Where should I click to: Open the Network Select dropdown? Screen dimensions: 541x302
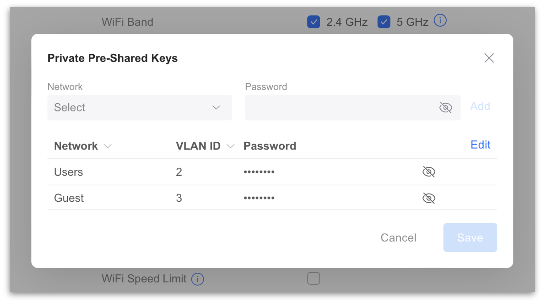pyautogui.click(x=139, y=108)
